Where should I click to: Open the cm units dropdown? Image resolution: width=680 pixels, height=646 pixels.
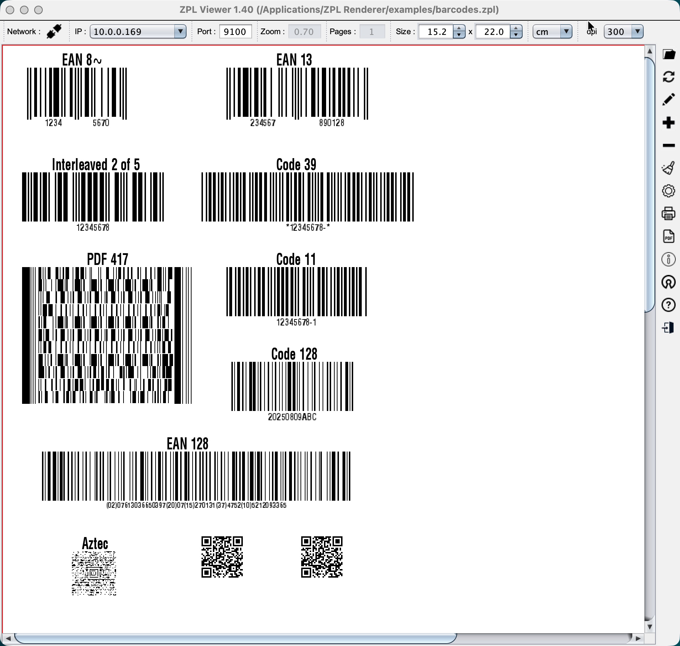click(x=566, y=32)
